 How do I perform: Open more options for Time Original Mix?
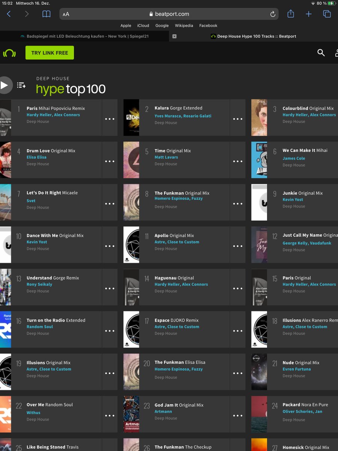tap(238, 161)
